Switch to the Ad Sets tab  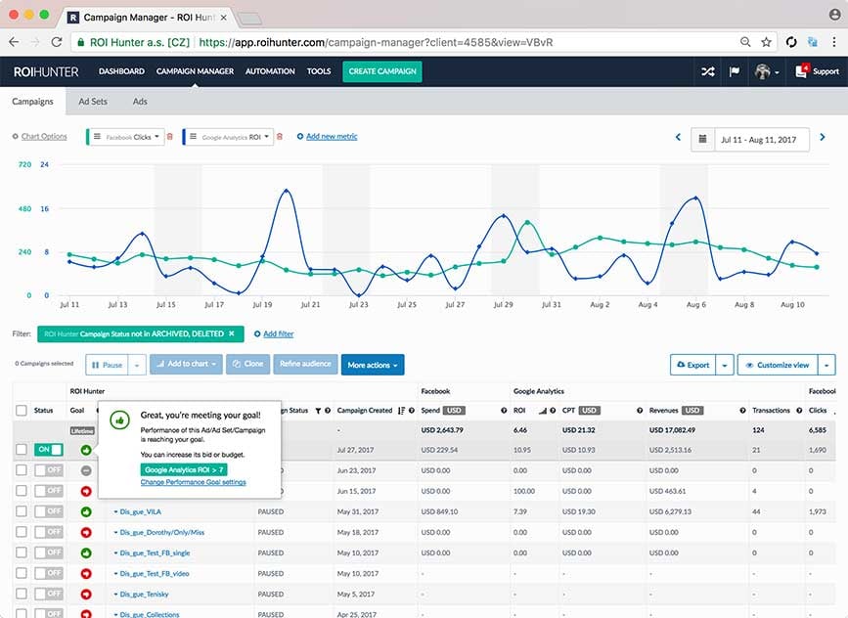pos(93,101)
